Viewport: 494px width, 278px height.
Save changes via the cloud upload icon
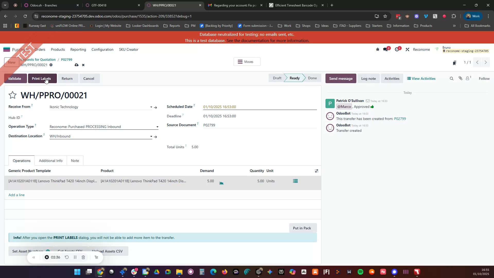click(76, 65)
